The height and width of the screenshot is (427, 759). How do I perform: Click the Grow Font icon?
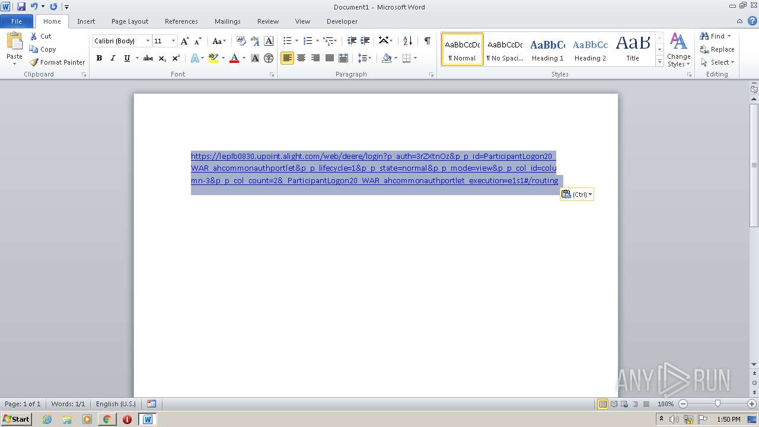(185, 41)
